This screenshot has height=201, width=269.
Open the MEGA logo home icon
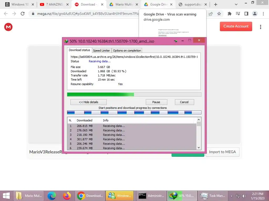[x=8, y=27]
